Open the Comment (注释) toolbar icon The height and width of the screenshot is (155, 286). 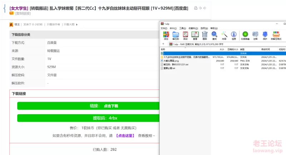255,35
